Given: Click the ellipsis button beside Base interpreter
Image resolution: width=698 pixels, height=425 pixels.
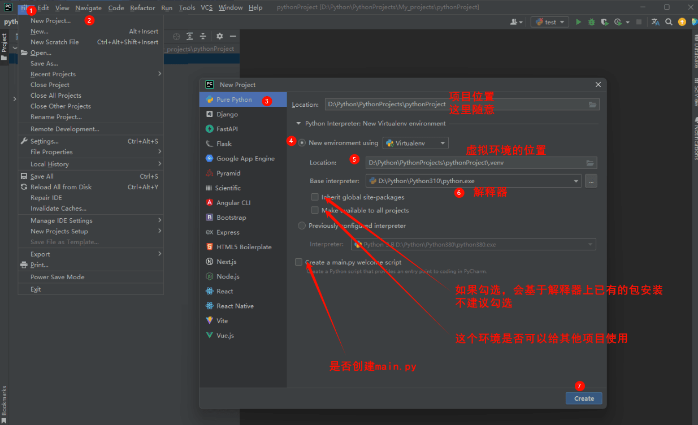Looking at the screenshot, I should pyautogui.click(x=591, y=181).
